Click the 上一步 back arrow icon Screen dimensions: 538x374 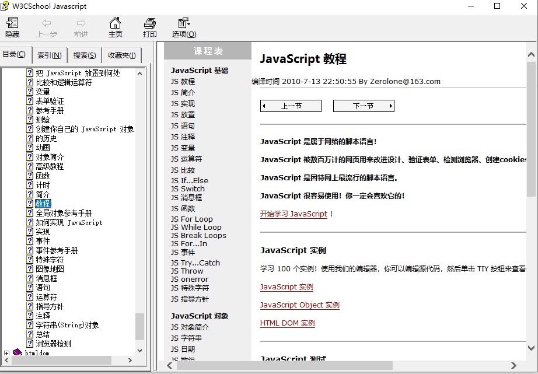(x=46, y=23)
